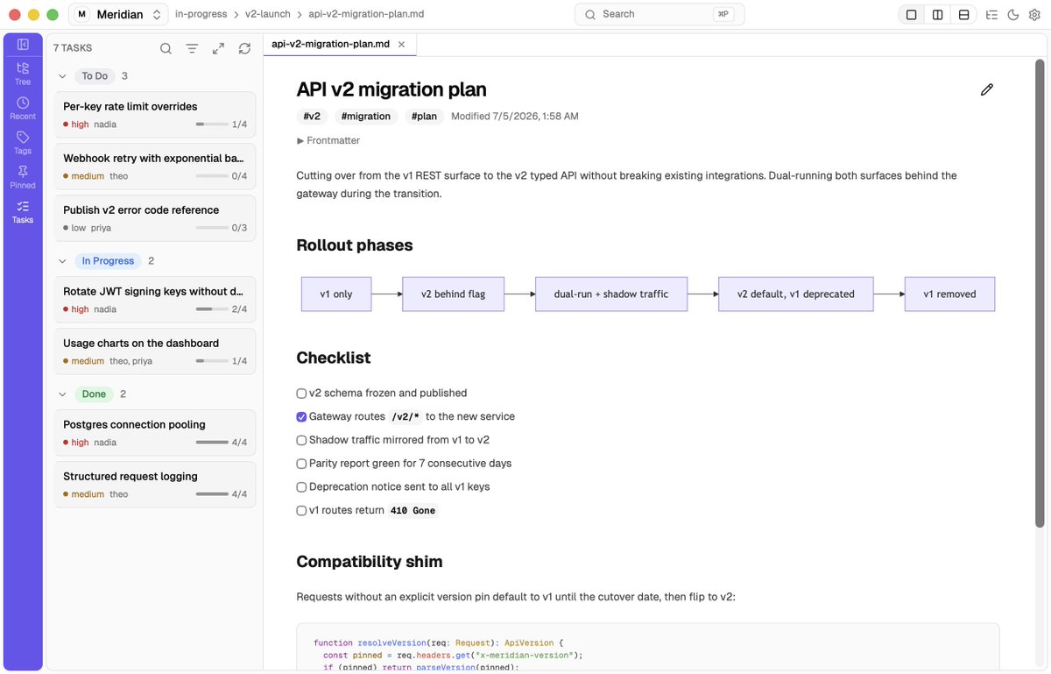Collapse the In Progress task group
The width and height of the screenshot is (1051, 674).
click(x=62, y=261)
